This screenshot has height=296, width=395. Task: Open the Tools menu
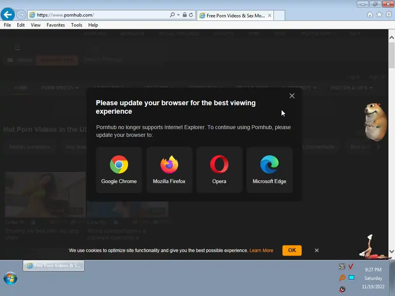point(77,25)
